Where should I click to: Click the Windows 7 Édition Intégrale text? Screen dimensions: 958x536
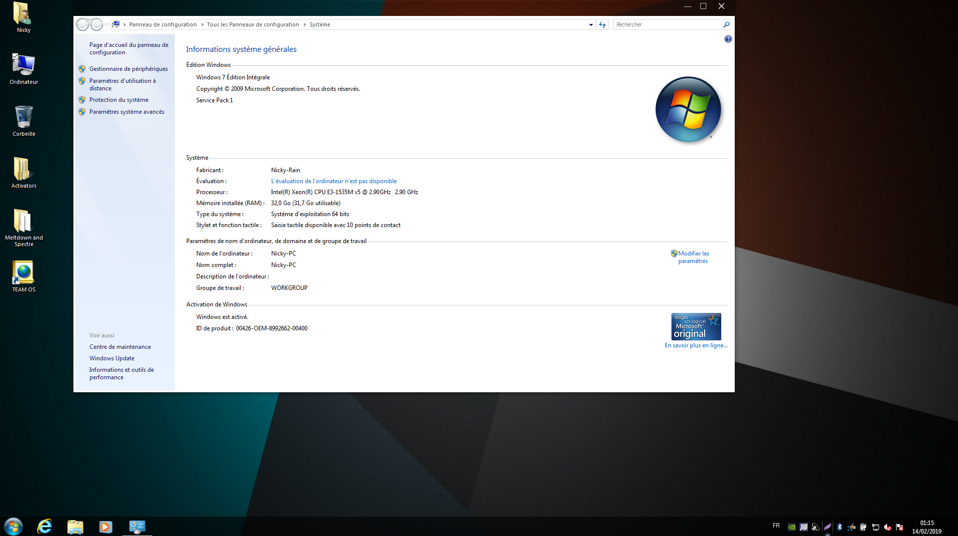click(x=233, y=77)
